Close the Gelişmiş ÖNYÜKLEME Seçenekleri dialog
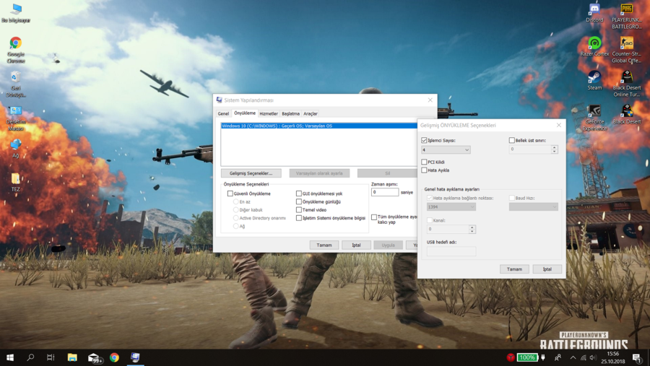 pyautogui.click(x=559, y=125)
